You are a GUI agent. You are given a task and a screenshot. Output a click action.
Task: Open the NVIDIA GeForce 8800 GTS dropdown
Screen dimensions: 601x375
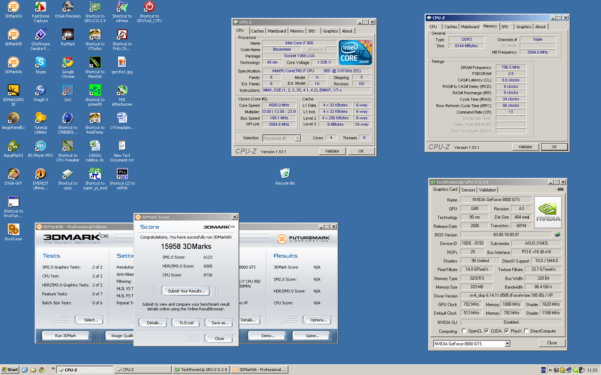point(507,343)
